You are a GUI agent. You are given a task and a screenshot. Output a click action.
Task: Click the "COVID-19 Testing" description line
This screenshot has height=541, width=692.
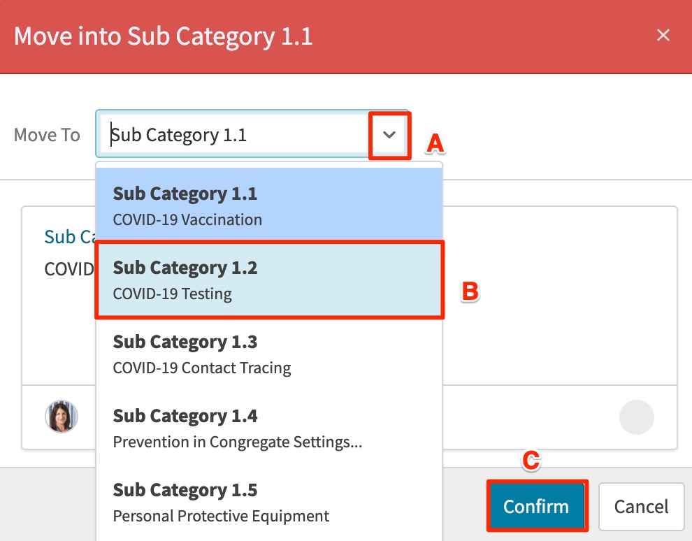[172, 294]
